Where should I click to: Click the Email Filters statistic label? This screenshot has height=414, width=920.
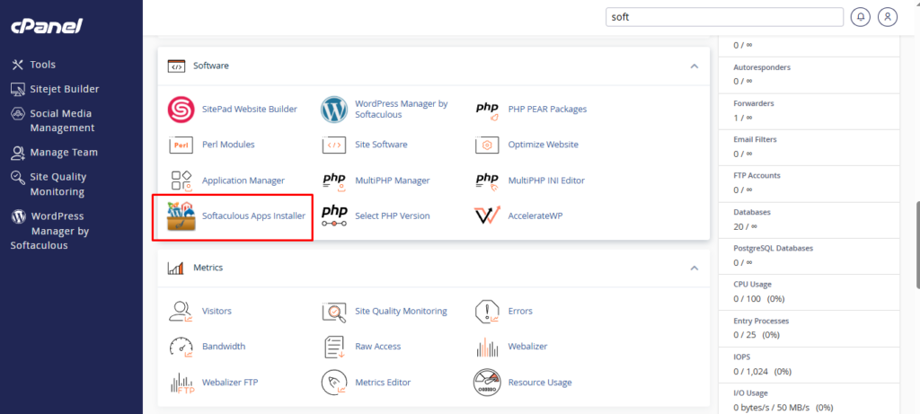click(755, 139)
